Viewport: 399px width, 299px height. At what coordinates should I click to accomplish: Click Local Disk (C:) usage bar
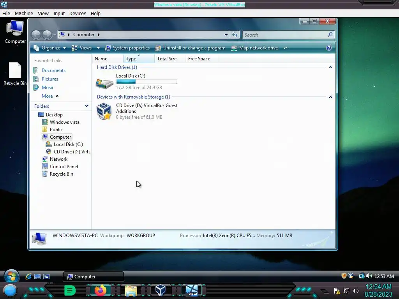pos(147,82)
